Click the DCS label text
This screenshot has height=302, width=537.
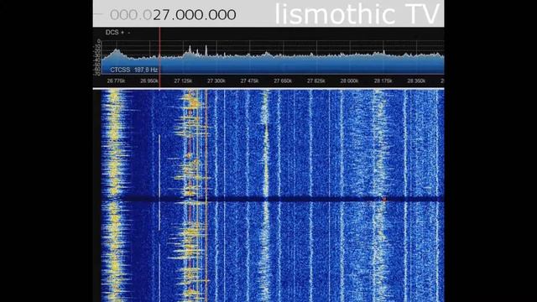(112, 33)
